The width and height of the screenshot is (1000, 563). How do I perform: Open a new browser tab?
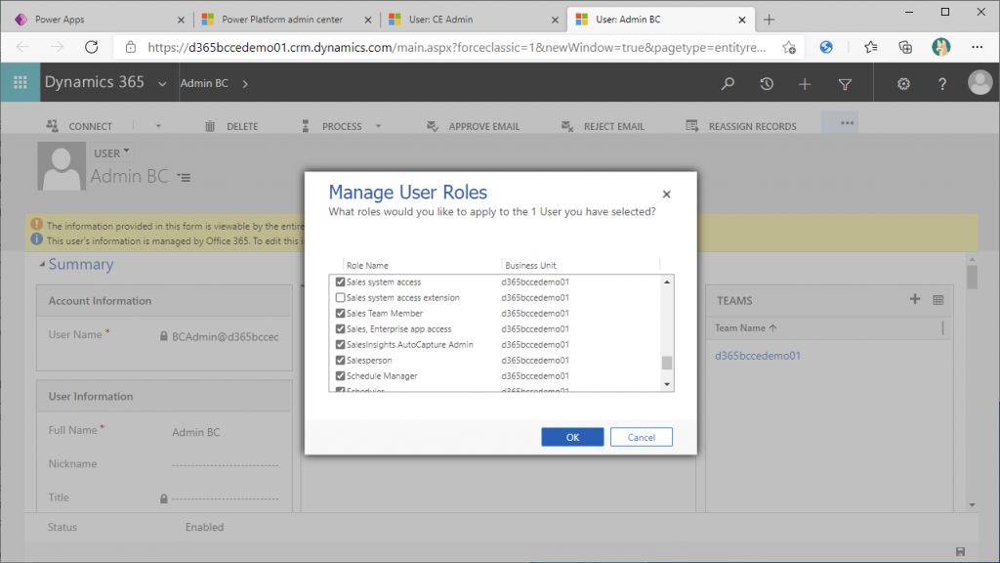coord(770,20)
